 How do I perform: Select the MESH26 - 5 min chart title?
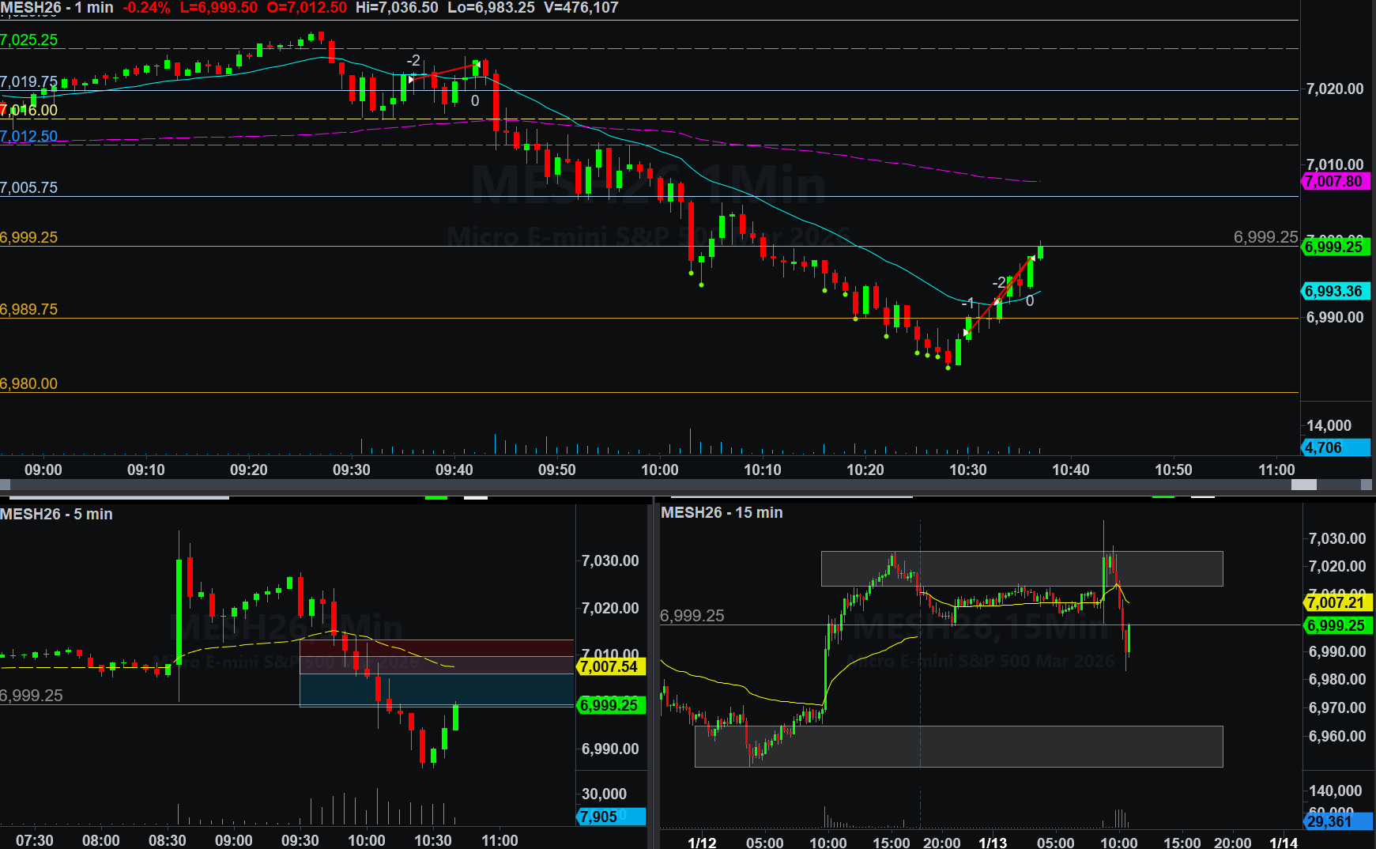click(x=57, y=514)
